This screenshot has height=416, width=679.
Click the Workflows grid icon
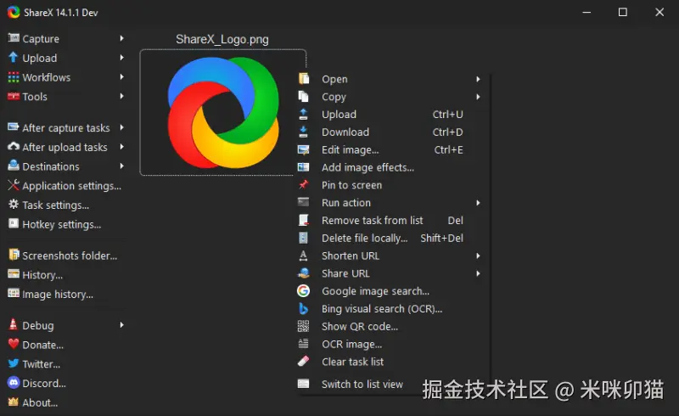pyautogui.click(x=14, y=77)
